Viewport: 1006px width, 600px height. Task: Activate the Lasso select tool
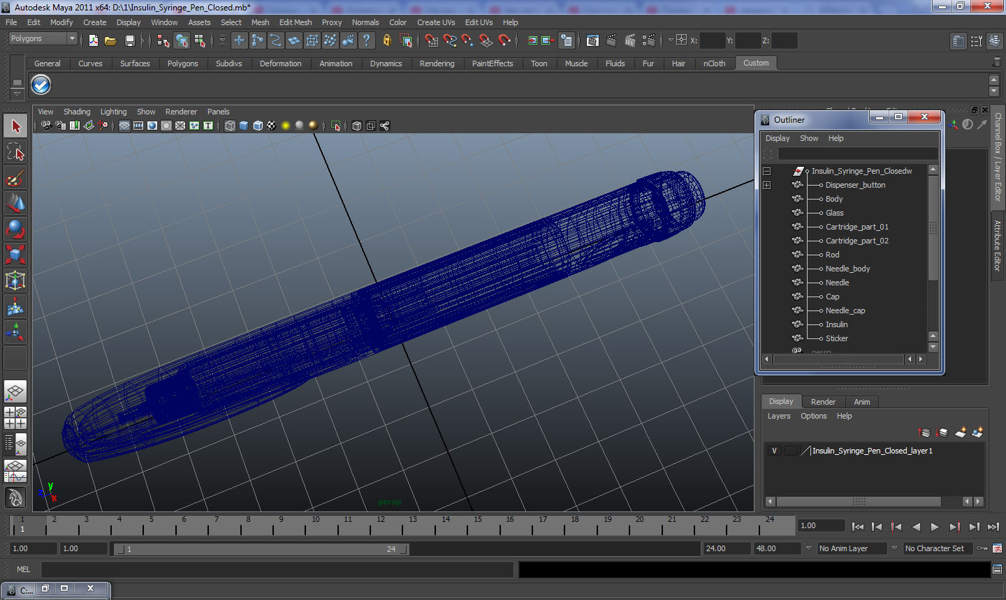click(15, 152)
